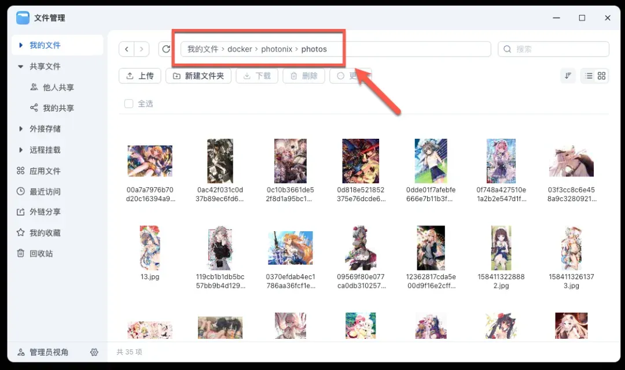This screenshot has width=625, height=370.
Task: Switch to list view
Action: pos(589,76)
